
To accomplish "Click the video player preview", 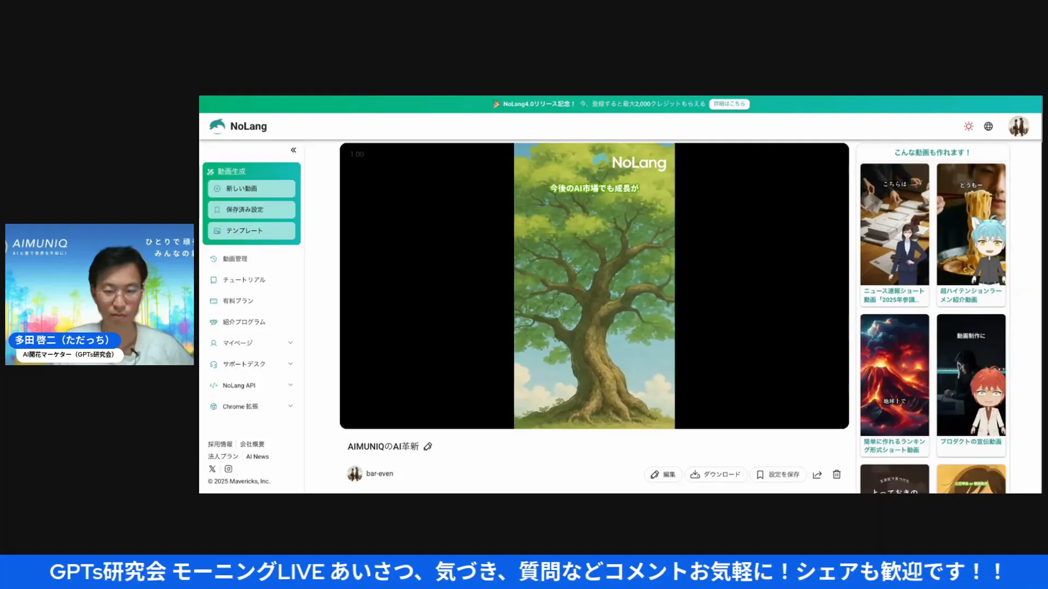I will point(594,286).
